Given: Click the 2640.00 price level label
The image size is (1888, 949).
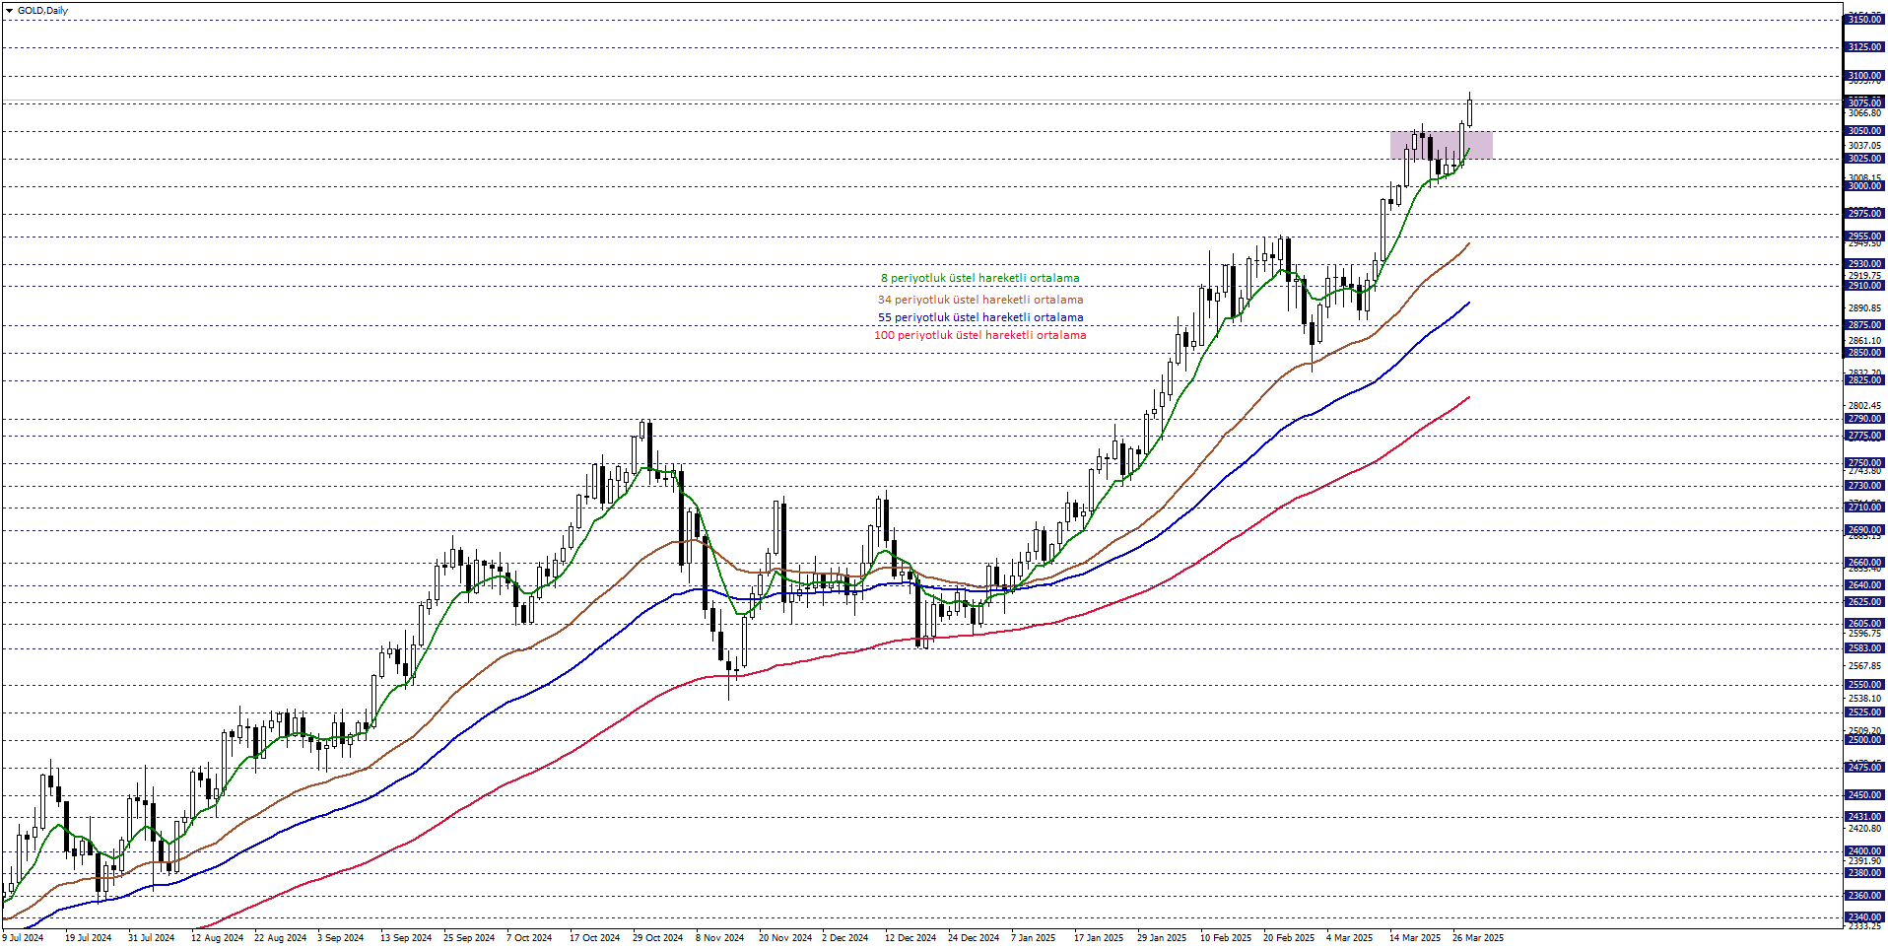Looking at the screenshot, I should click(x=1864, y=585).
